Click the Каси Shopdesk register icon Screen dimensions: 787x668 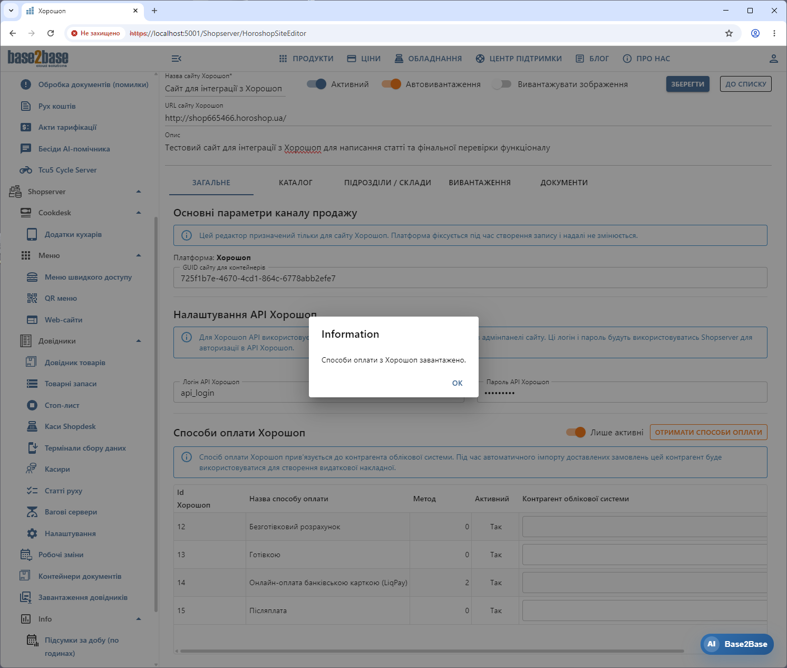32,426
